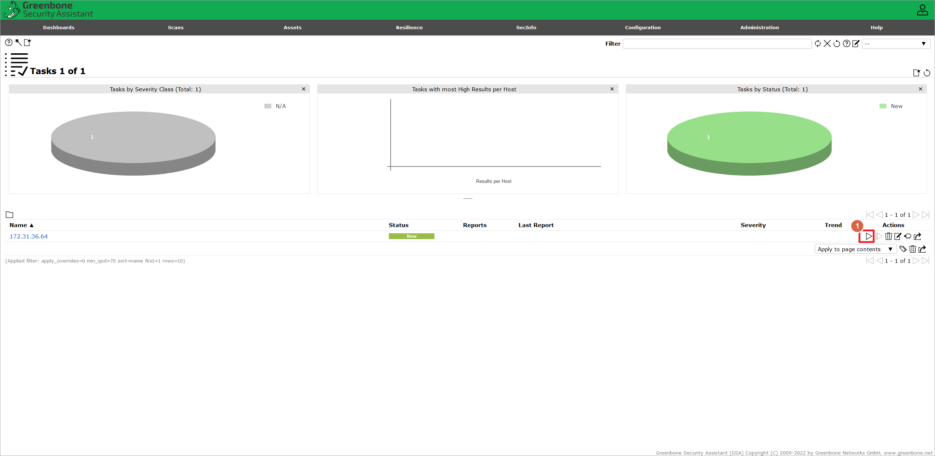Screen dimensions: 935x456
Task: Switch to the Scans menu
Action: (x=176, y=27)
